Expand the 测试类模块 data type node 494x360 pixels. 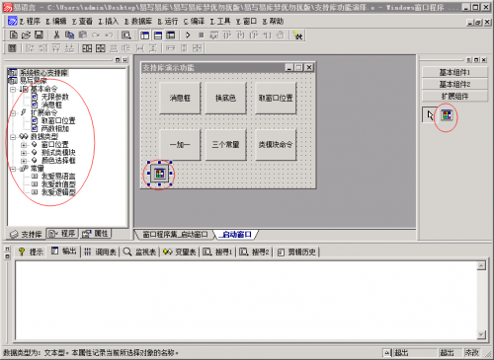coord(24,153)
